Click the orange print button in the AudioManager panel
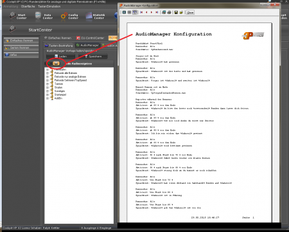The width and height of the screenshot is (289, 232). [56, 63]
